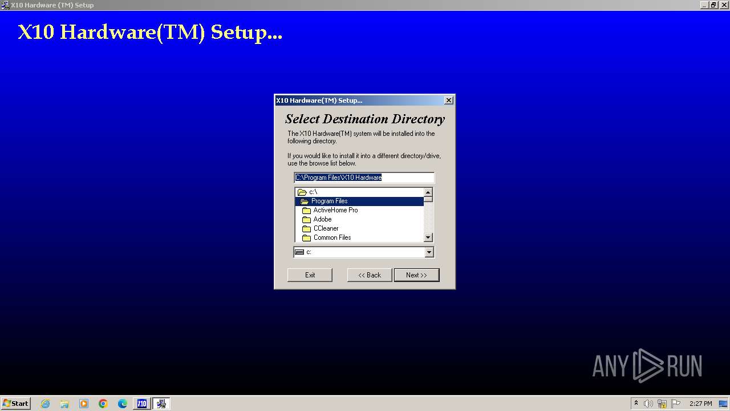Launch Internet Explorer from taskbar
The height and width of the screenshot is (411, 730).
coord(45,404)
